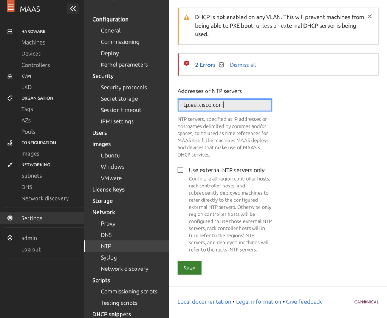Open DHCP snippets settings
The image size is (387, 318).
(x=111, y=314)
